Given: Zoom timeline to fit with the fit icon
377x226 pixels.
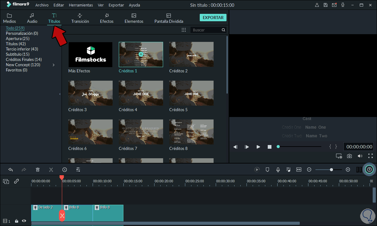Looking at the screenshot, I should (x=299, y=169).
